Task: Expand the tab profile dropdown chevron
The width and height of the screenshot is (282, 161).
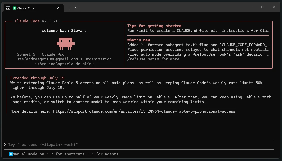Action: 76,8
